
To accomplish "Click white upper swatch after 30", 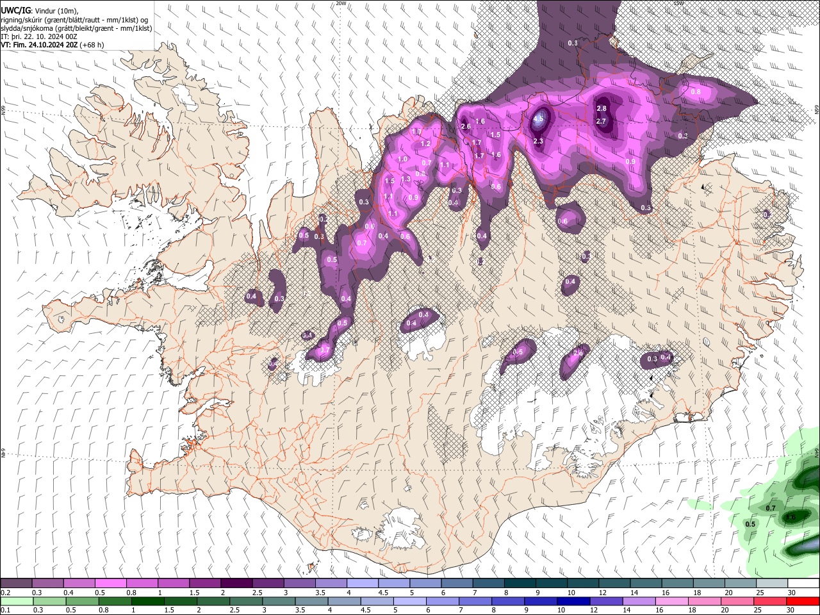I will pos(803,583).
